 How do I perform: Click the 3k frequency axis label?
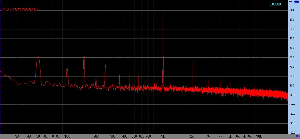coord(209,136)
